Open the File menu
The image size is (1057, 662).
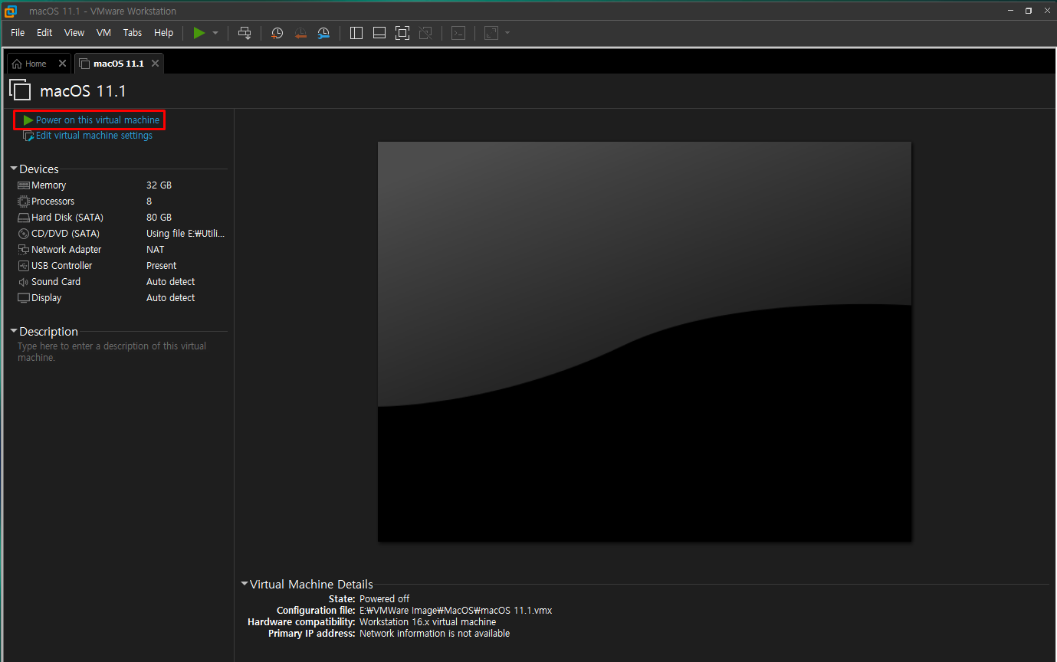[18, 33]
